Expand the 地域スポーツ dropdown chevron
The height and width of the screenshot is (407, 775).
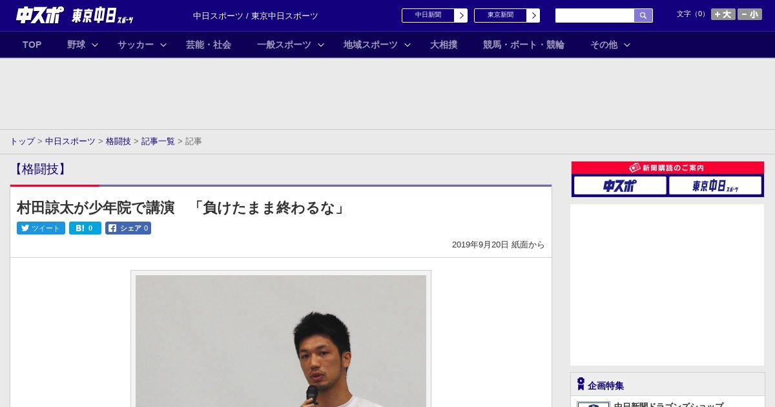click(408, 45)
